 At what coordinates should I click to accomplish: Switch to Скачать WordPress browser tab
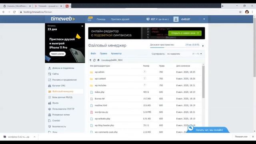[16, 6]
